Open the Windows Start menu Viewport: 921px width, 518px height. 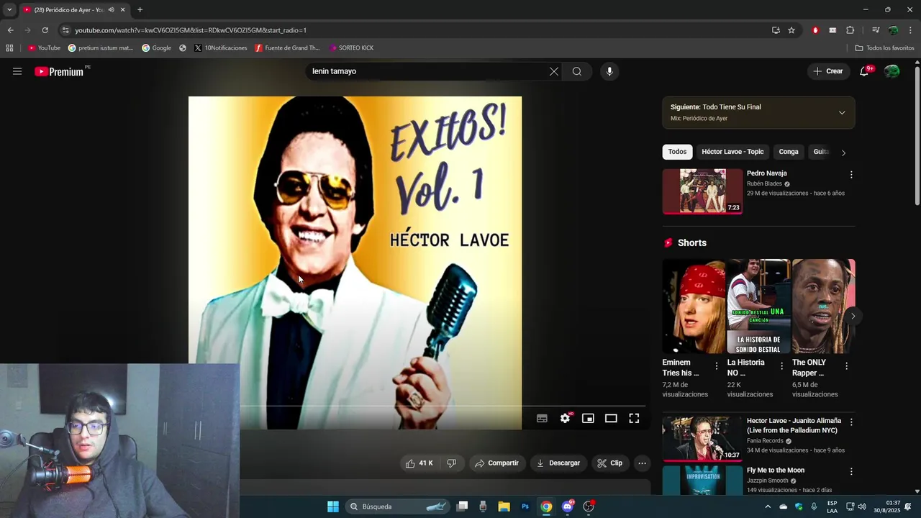tap(333, 506)
